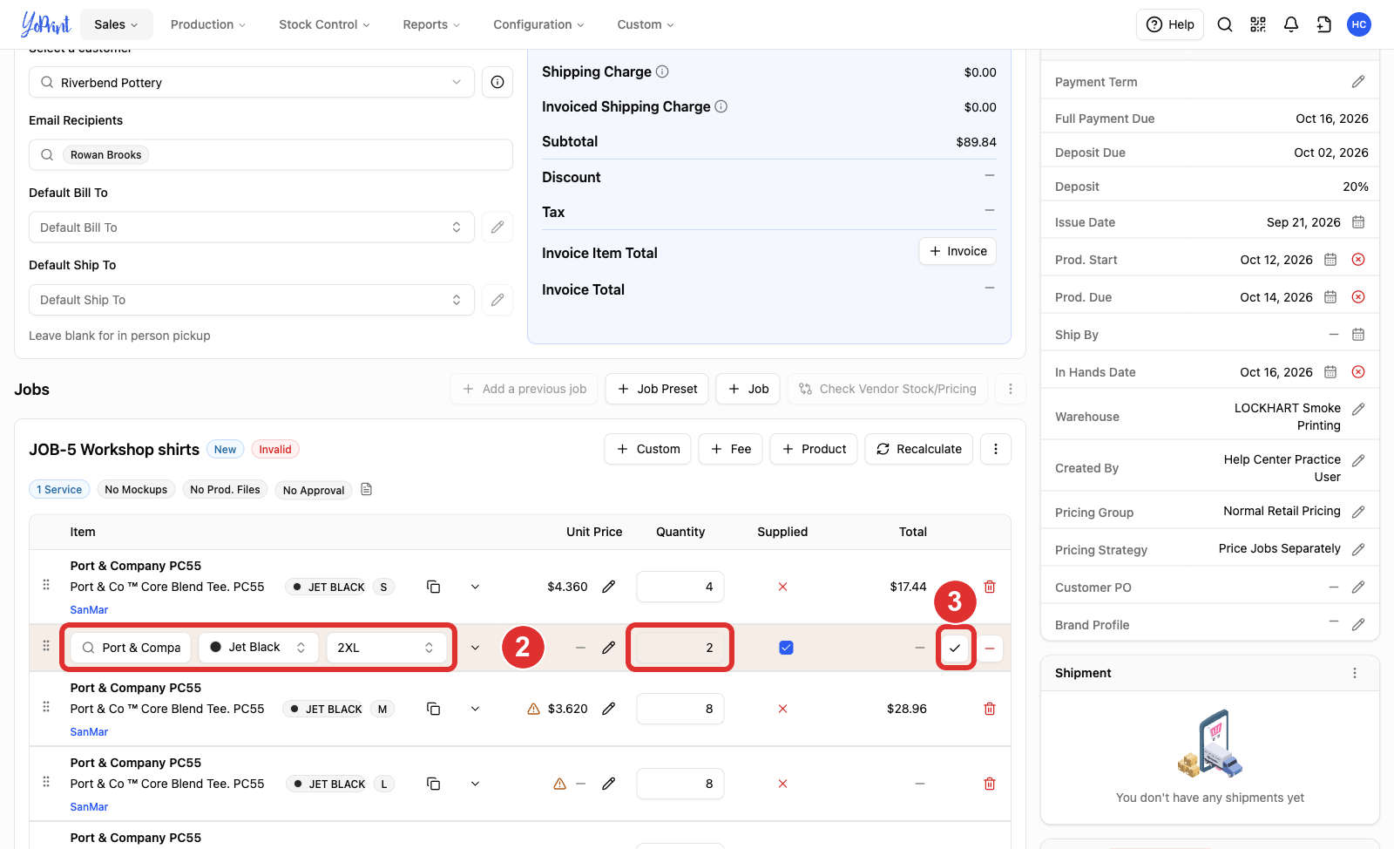Confirm the new line item with checkmark
The width and height of the screenshot is (1394, 849).
point(955,648)
